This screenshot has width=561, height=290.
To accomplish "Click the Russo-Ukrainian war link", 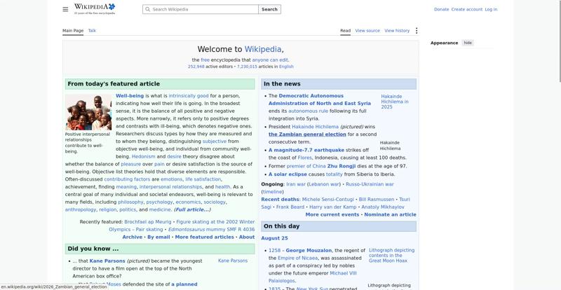I will click(x=370, y=184).
